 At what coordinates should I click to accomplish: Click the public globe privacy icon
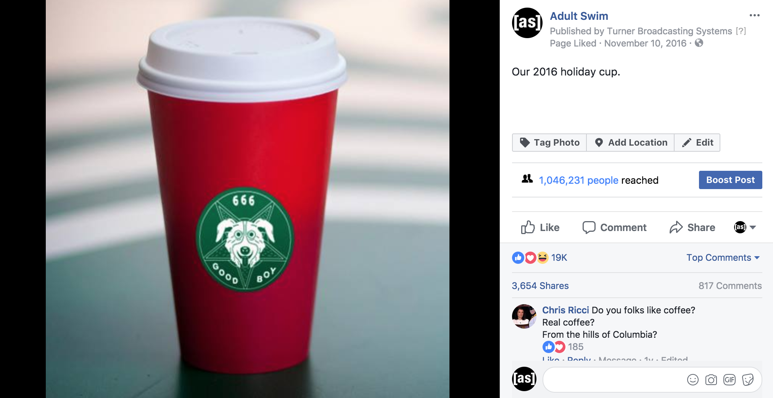(699, 43)
